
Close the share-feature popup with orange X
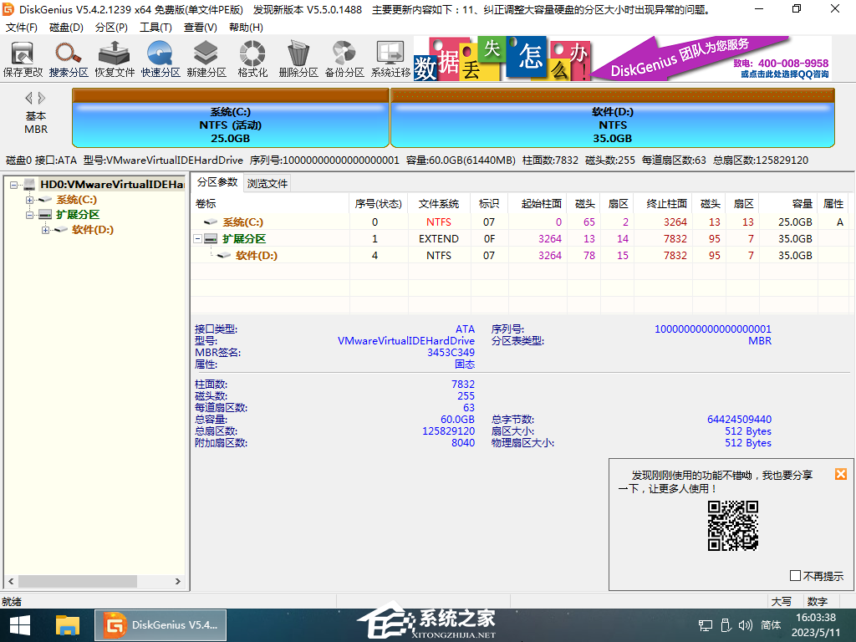click(841, 474)
